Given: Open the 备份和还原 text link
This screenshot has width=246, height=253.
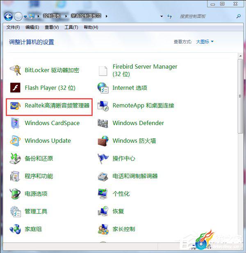Looking at the screenshot, I should click(39, 158).
